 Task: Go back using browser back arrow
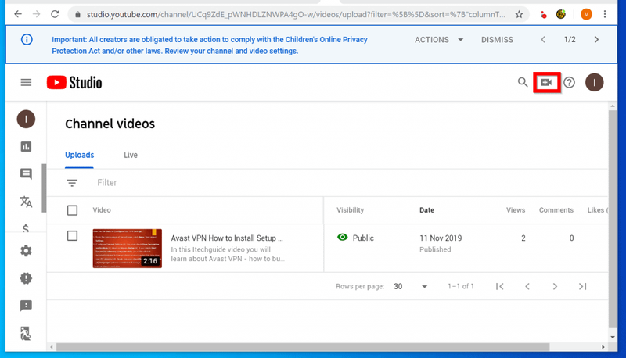tap(18, 14)
